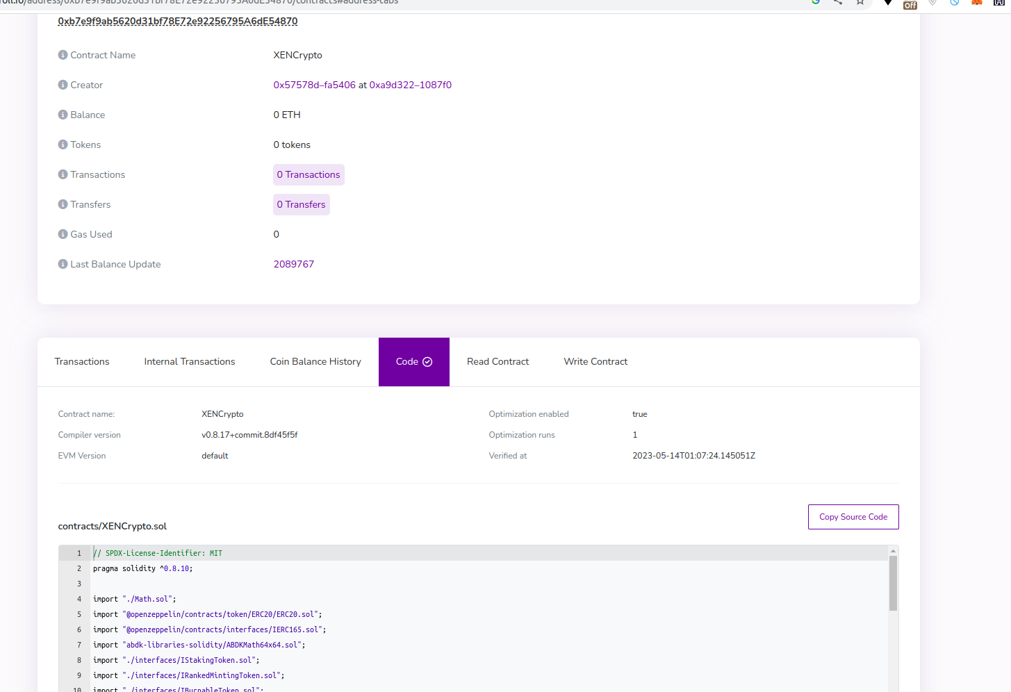
Task: Click Copy Source Code button
Action: [853, 517]
